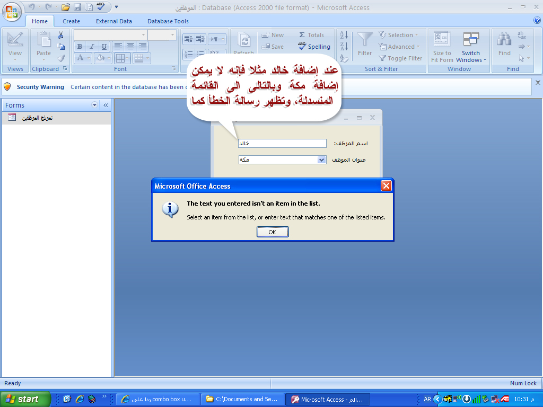The image size is (543, 407).
Task: Select the نموذج الموظفين form in navigation pane
Action: [x=56, y=118]
